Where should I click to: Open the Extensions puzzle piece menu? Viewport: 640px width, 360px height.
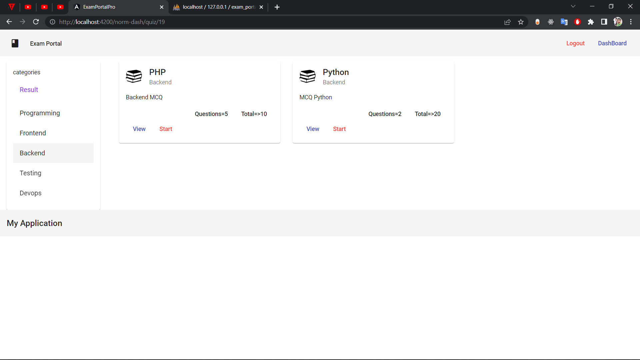pyautogui.click(x=591, y=22)
